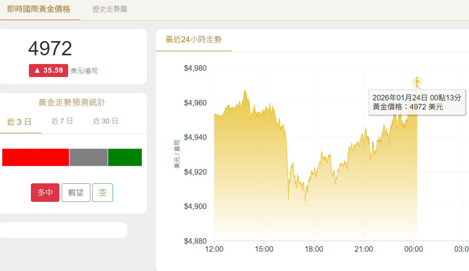This screenshot has width=469, height=271.
Task: Vote bullish with the red 多中 button
Action: [45, 193]
